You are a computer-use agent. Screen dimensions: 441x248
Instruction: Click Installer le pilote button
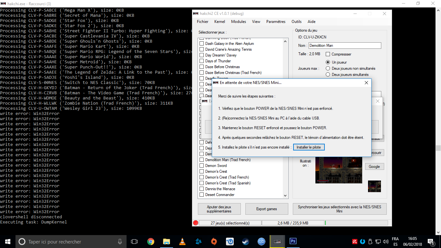[309, 147]
